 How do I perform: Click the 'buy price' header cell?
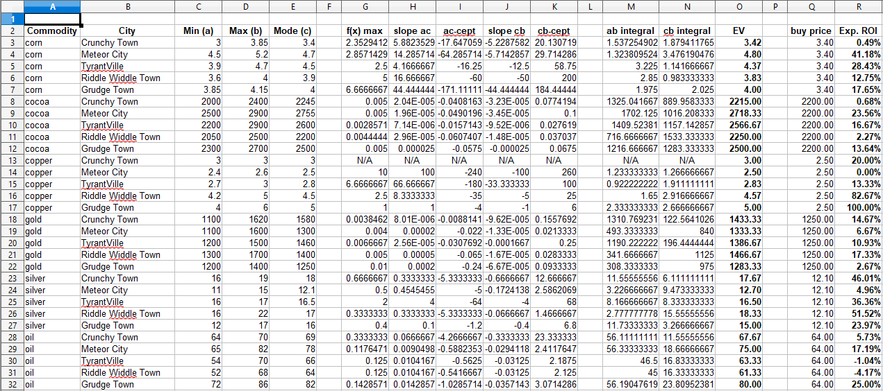(811, 31)
